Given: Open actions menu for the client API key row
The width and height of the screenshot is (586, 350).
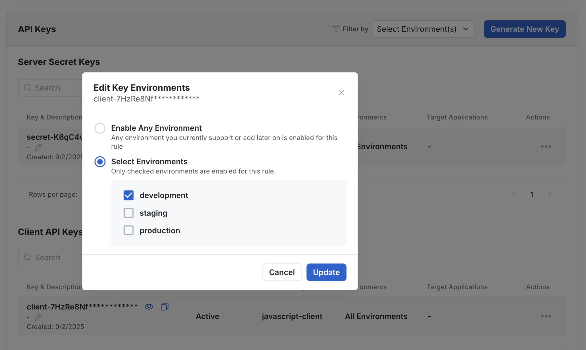Looking at the screenshot, I should (546, 316).
